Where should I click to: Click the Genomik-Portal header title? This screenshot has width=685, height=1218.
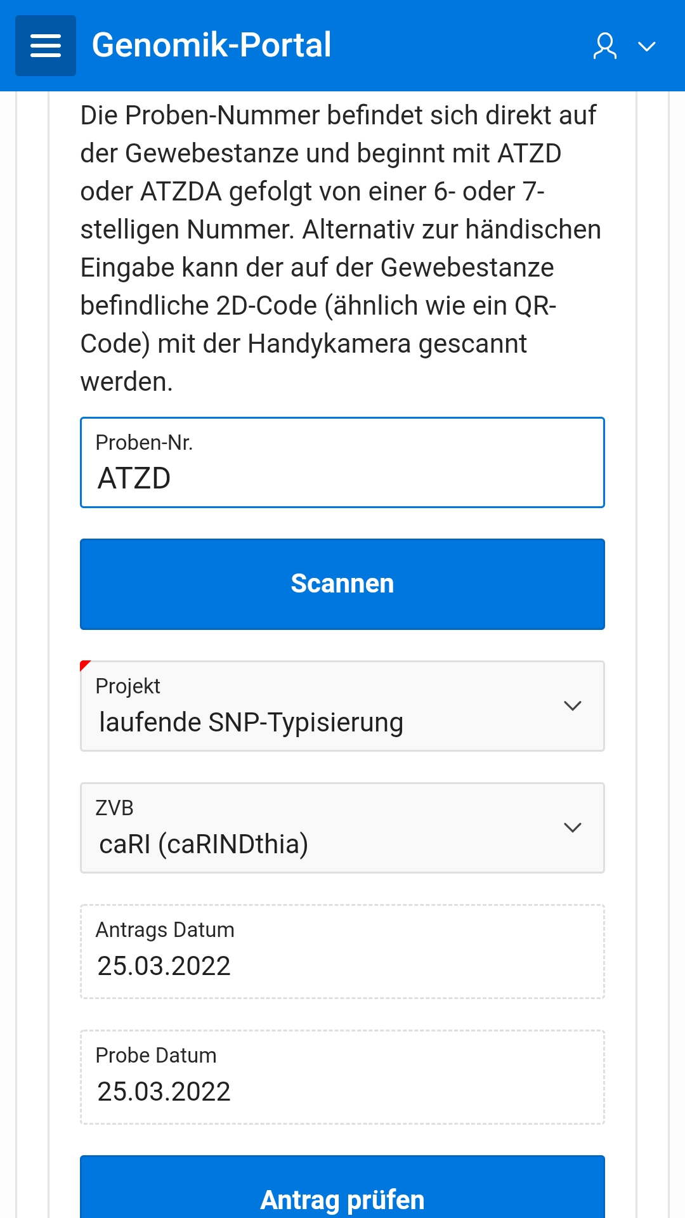click(211, 45)
